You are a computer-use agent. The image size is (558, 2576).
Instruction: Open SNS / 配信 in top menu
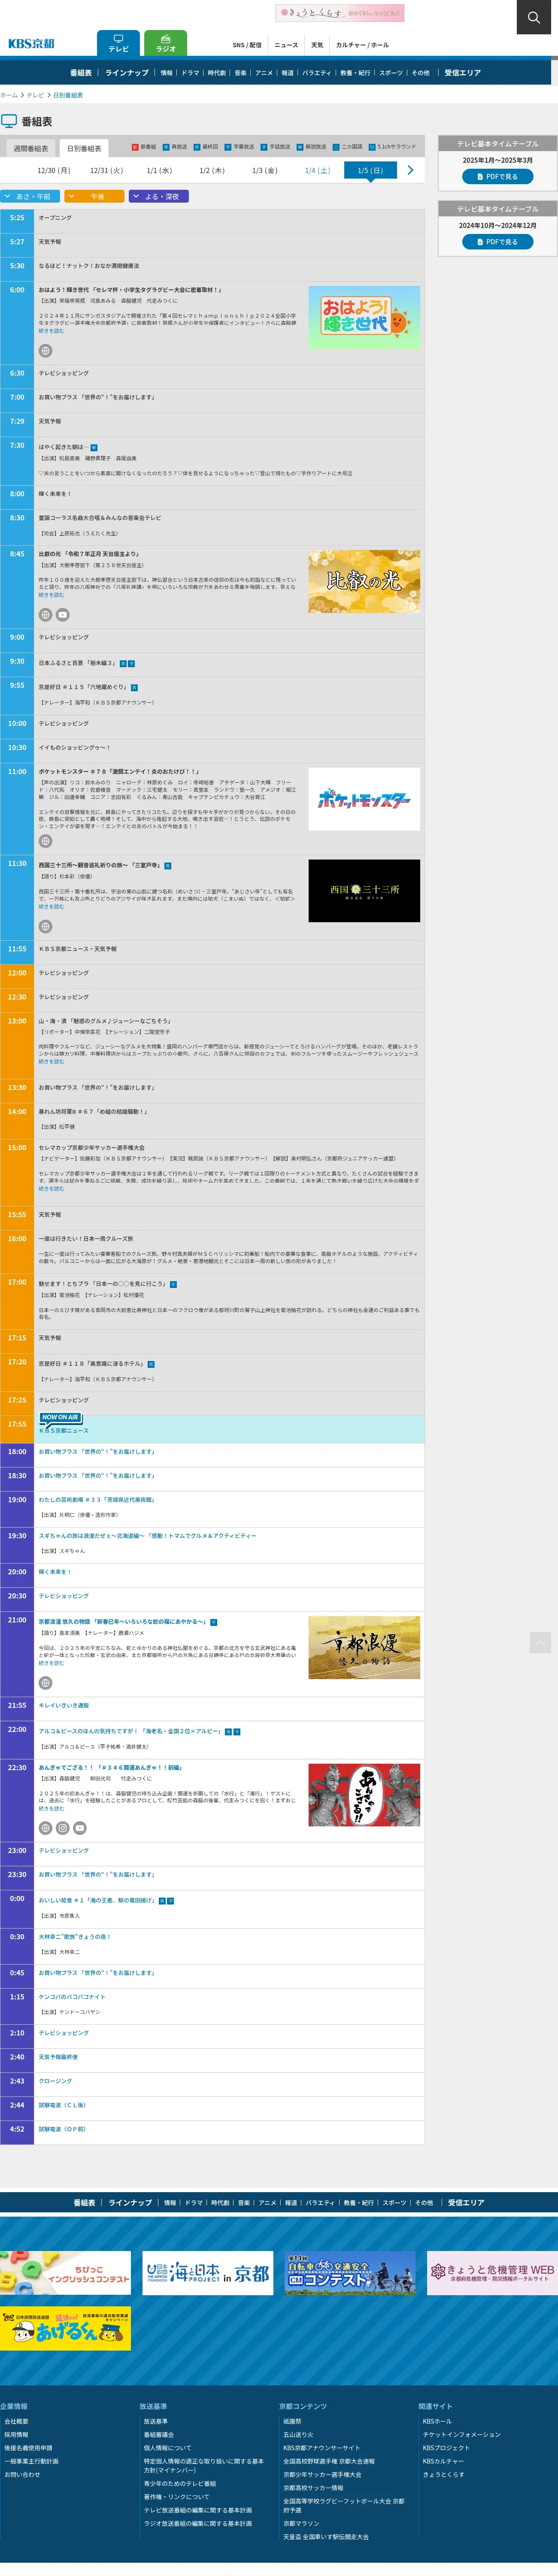[x=247, y=45]
